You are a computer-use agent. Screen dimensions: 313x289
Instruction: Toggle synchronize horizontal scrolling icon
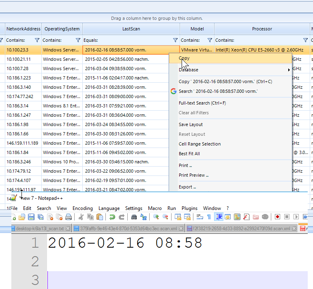click(187, 217)
